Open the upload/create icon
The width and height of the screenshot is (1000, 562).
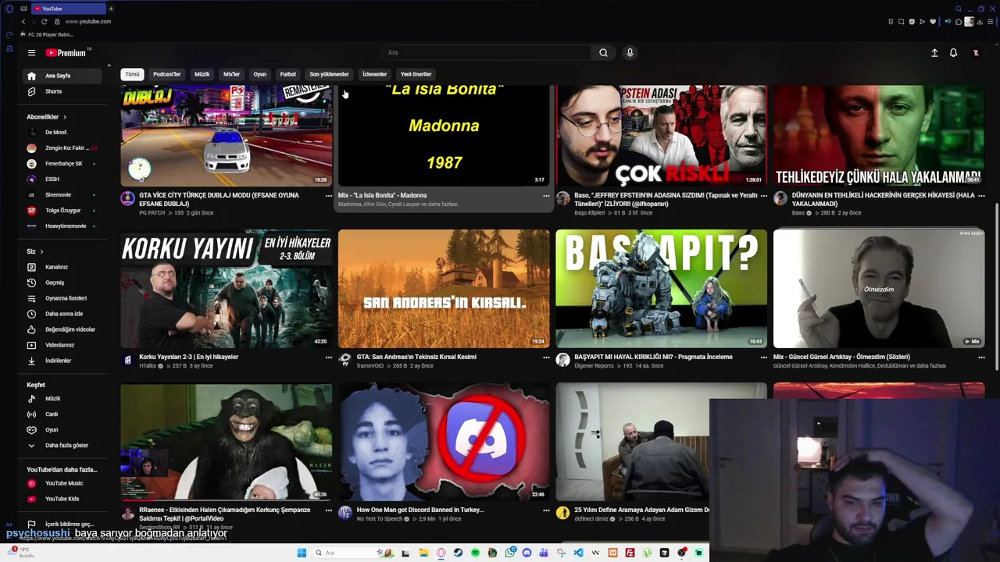[934, 53]
